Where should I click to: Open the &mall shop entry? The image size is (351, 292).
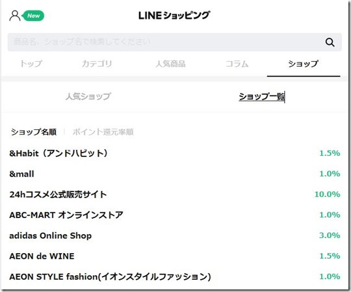[175, 174]
